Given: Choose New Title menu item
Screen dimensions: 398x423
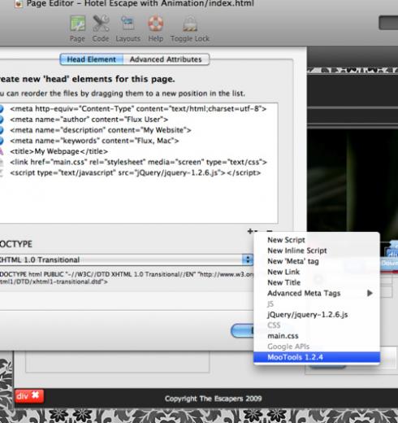Looking at the screenshot, I should (x=317, y=282).
